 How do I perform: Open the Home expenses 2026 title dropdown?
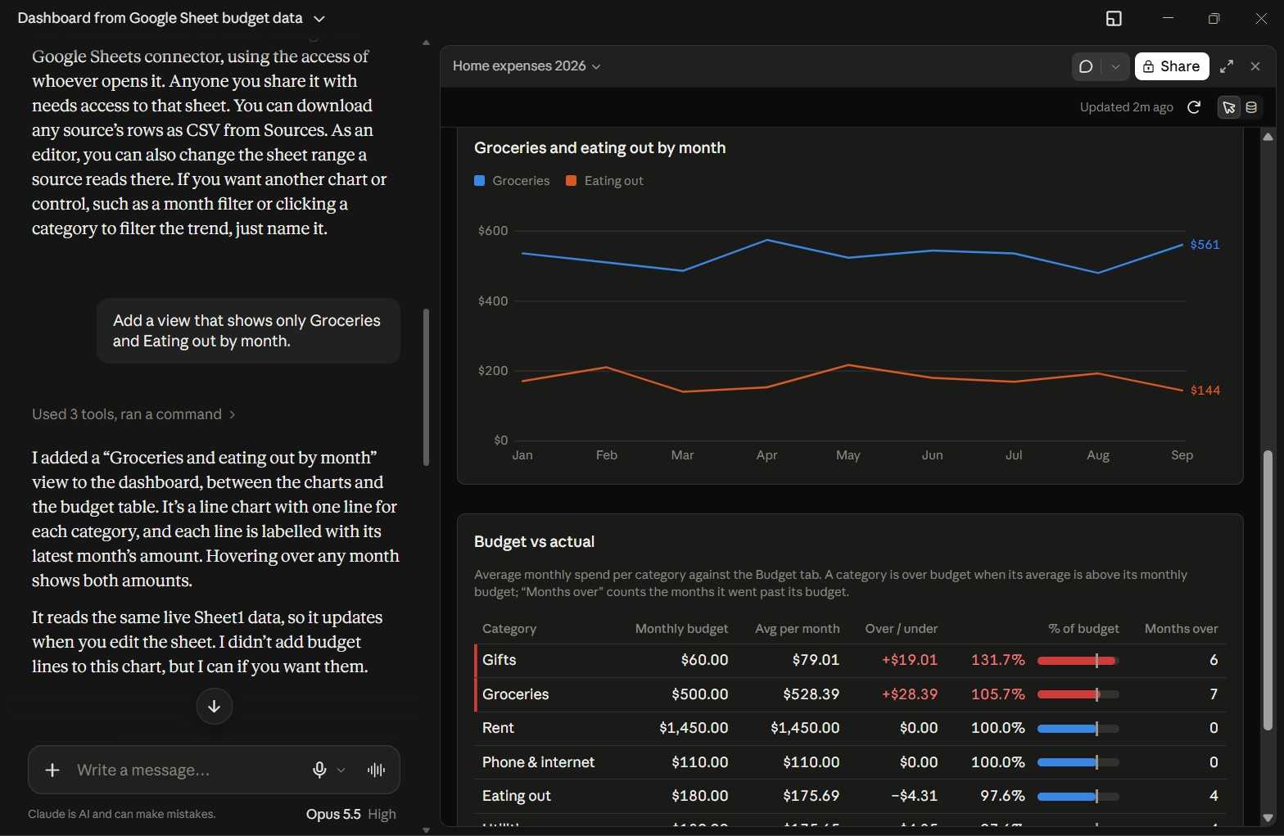pos(527,66)
